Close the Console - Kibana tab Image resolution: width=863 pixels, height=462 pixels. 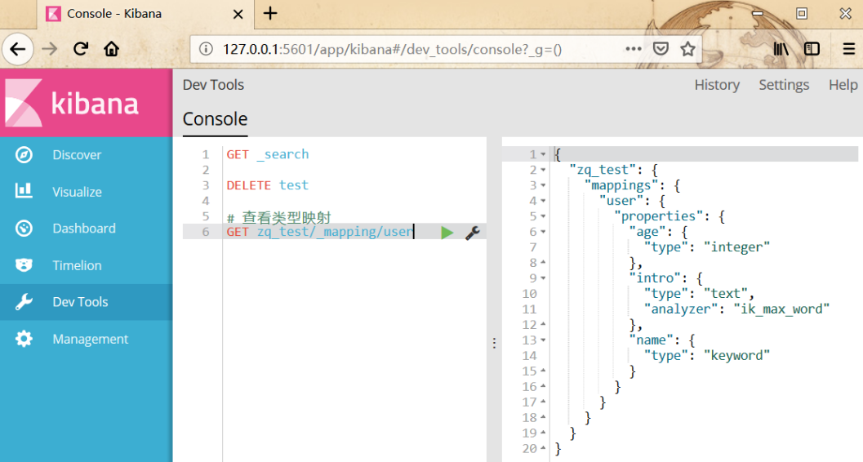point(238,15)
